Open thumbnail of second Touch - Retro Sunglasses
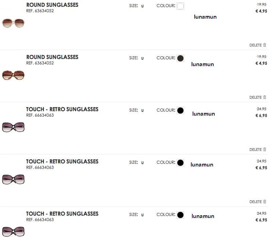Viewport: 274px width, 237px height. tap(13, 179)
